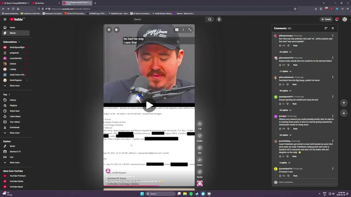
Task: Open options menu on Bangunwangus comment
Action: click(x=333, y=36)
